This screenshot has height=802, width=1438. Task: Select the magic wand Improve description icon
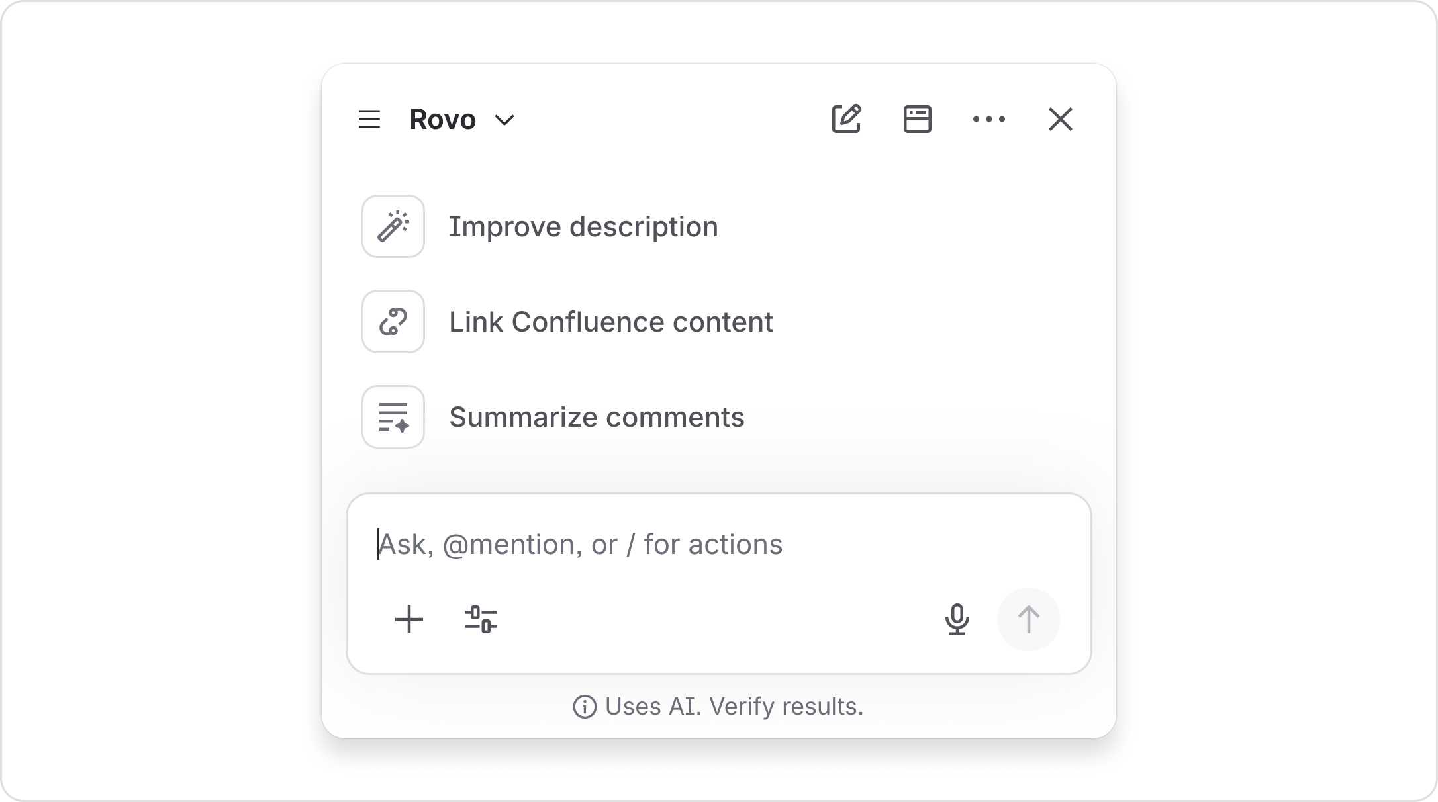coord(393,226)
